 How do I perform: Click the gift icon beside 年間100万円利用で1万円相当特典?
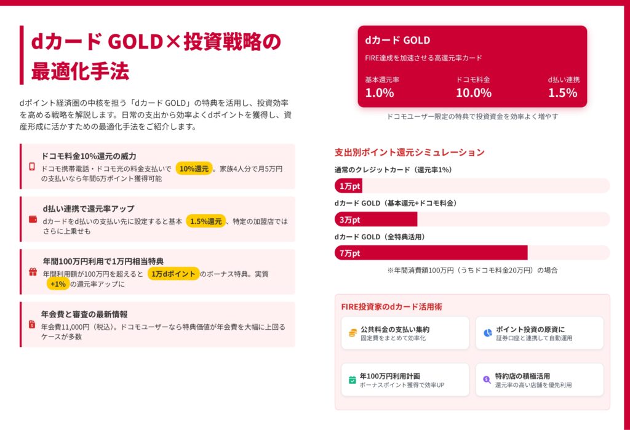click(x=33, y=271)
